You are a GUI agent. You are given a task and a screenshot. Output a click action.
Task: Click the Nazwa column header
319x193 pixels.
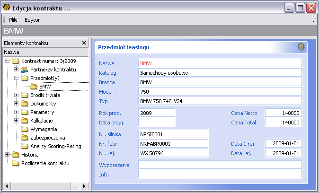pos(45,52)
